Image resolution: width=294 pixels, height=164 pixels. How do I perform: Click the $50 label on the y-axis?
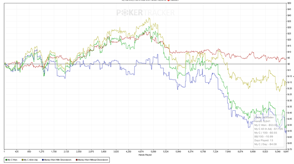[289, 3]
